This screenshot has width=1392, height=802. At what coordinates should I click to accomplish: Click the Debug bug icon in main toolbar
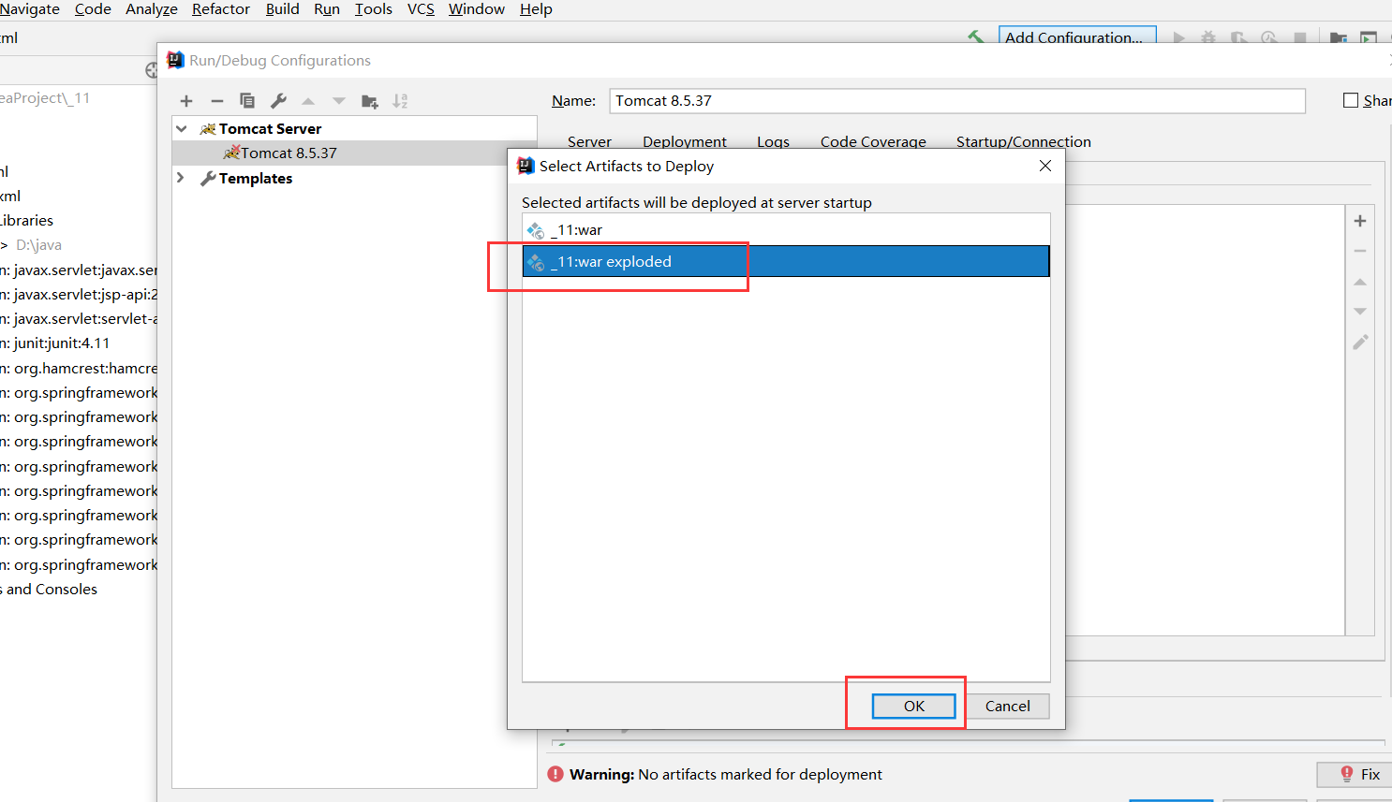tap(1208, 37)
